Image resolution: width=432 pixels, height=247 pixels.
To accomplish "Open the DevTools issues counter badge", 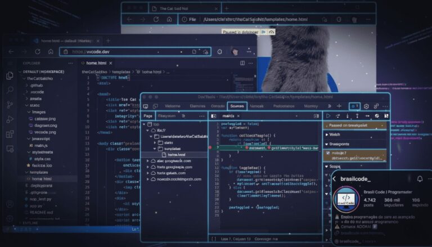I will [x=354, y=106].
